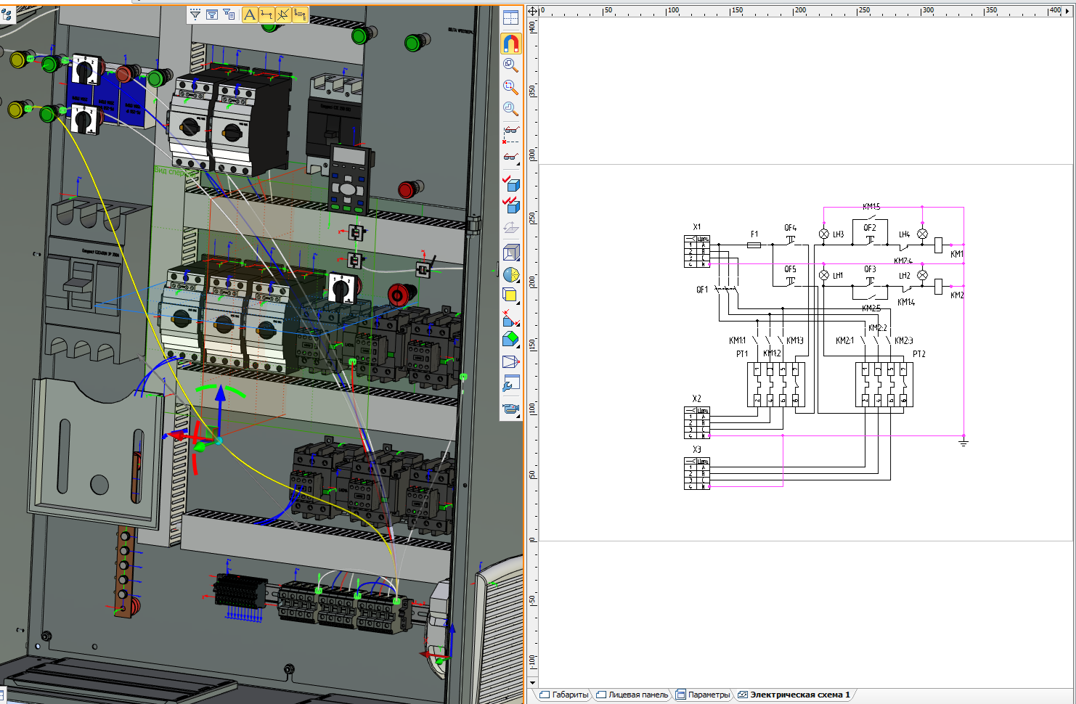Click the window settings wrench icon
The image size is (1076, 704).
[x=511, y=384]
